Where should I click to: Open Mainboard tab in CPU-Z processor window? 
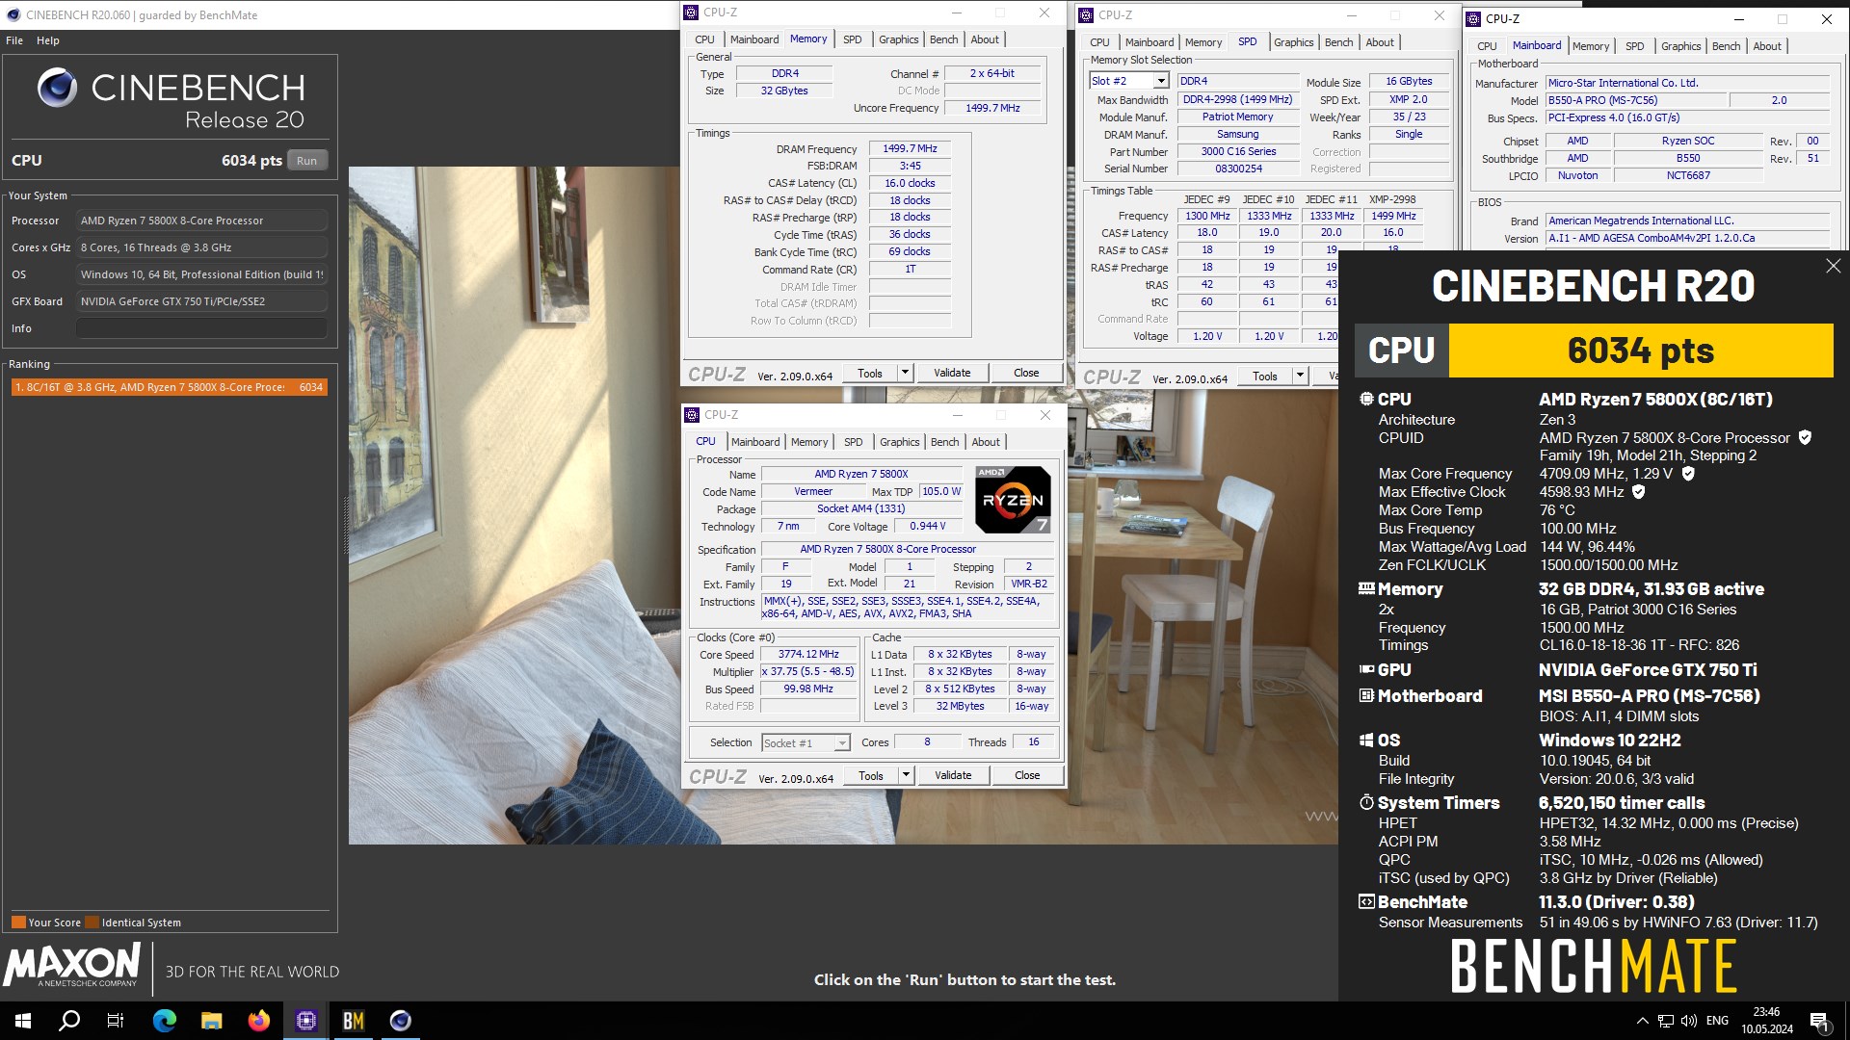755,442
